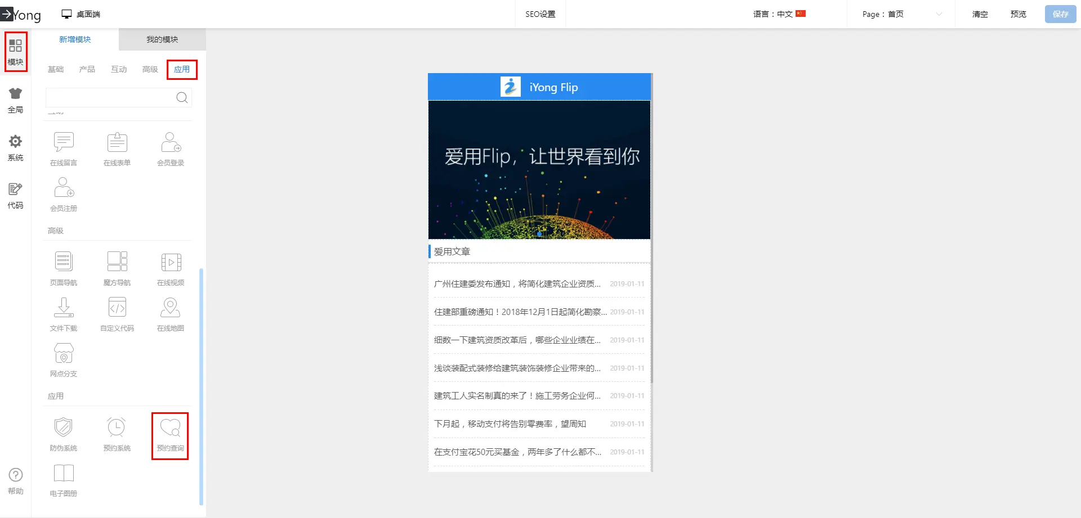Open the 系统 settings sidebar item

(15, 148)
